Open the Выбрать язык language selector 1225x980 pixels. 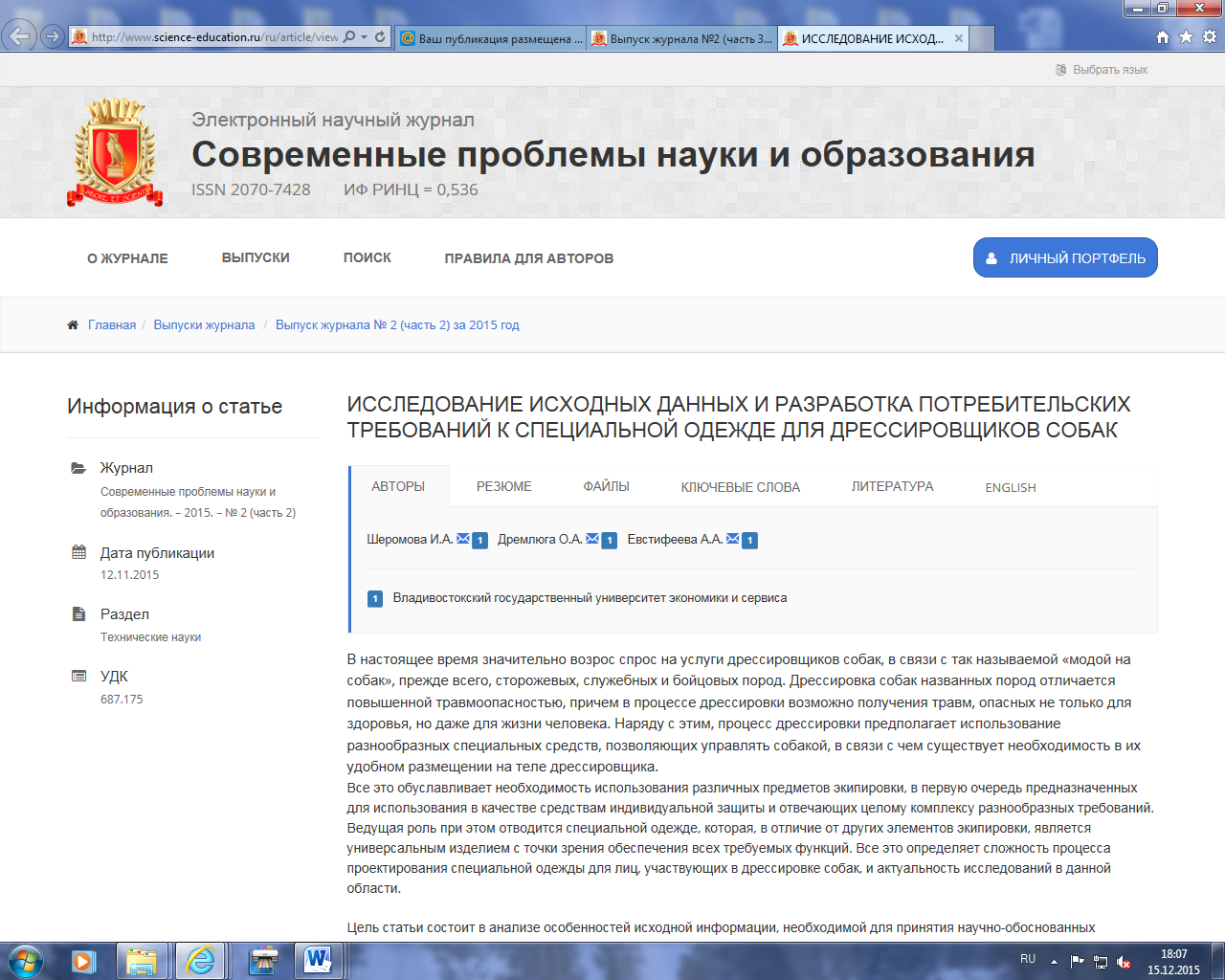click(x=1102, y=70)
